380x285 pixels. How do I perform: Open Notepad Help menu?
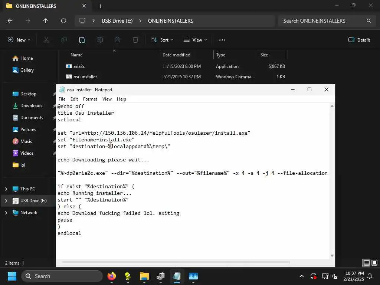click(x=121, y=99)
